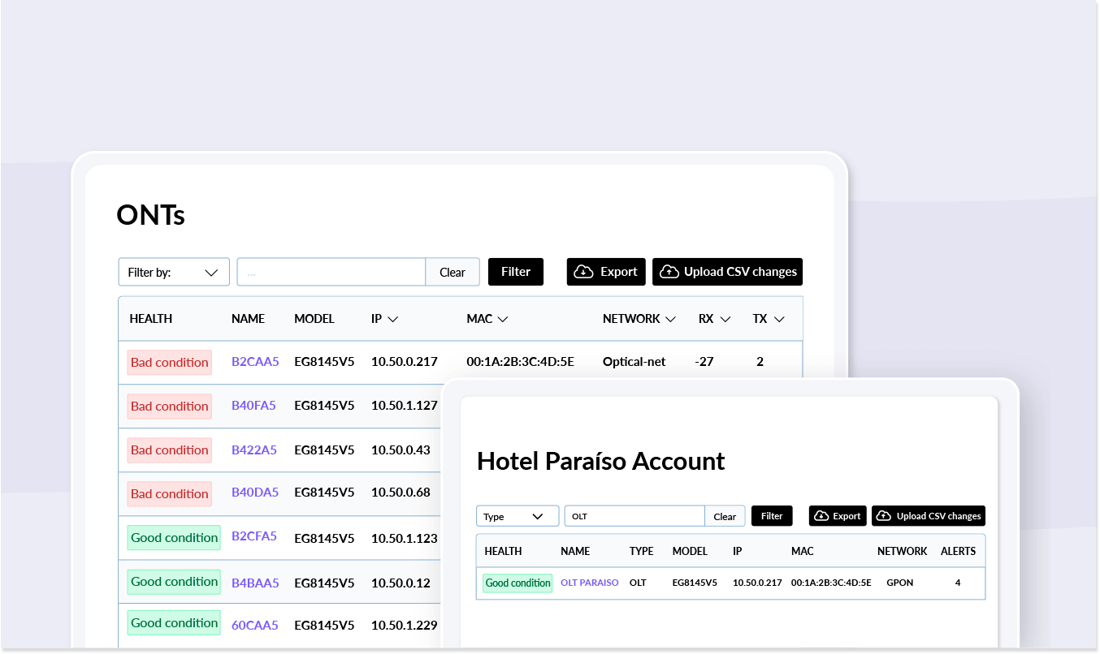Select IP 10.50.1.229 in ONTs table

tap(405, 625)
